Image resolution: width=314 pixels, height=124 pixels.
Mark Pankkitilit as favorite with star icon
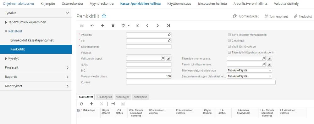pyautogui.click(x=104, y=16)
